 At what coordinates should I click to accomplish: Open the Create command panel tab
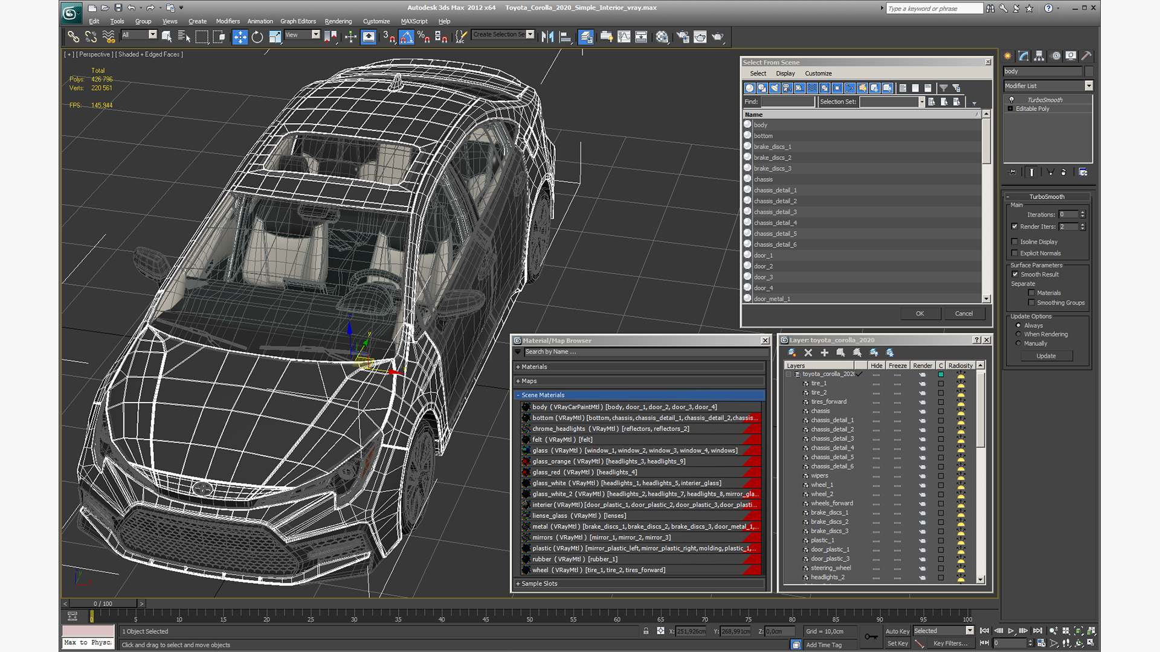(1008, 56)
